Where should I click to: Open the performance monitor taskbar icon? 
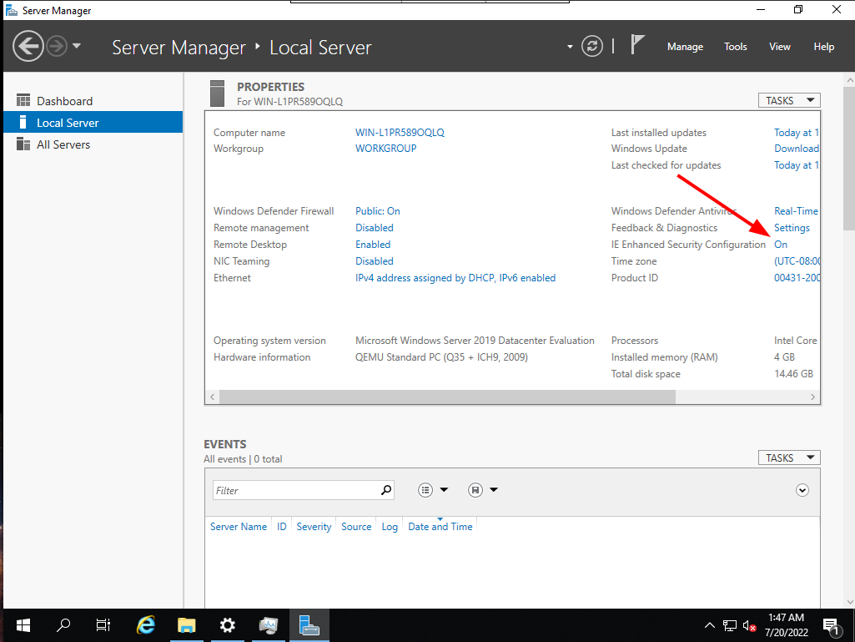269,625
